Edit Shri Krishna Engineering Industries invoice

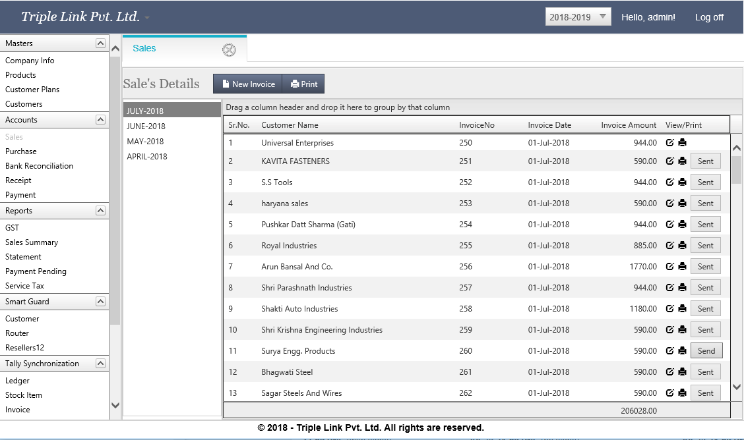click(x=669, y=329)
